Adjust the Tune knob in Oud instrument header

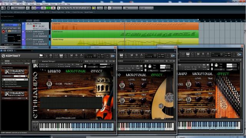coord(150,66)
